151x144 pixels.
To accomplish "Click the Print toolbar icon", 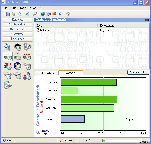I will (x=14, y=14).
